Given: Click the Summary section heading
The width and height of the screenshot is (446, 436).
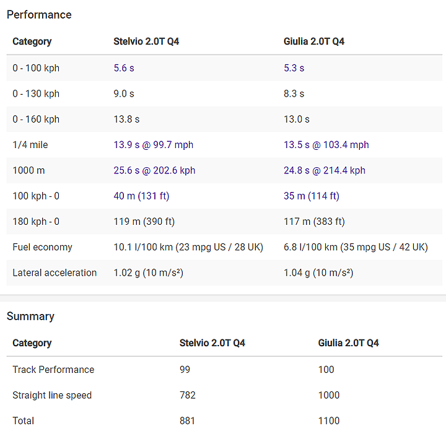Looking at the screenshot, I should (x=30, y=316).
